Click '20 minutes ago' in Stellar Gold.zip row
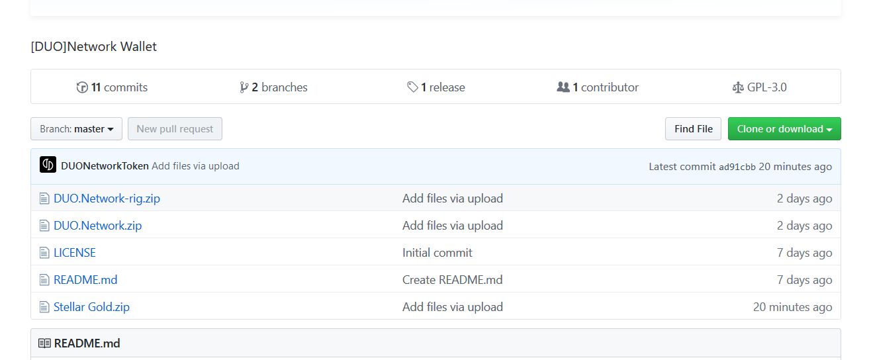 pyautogui.click(x=792, y=307)
